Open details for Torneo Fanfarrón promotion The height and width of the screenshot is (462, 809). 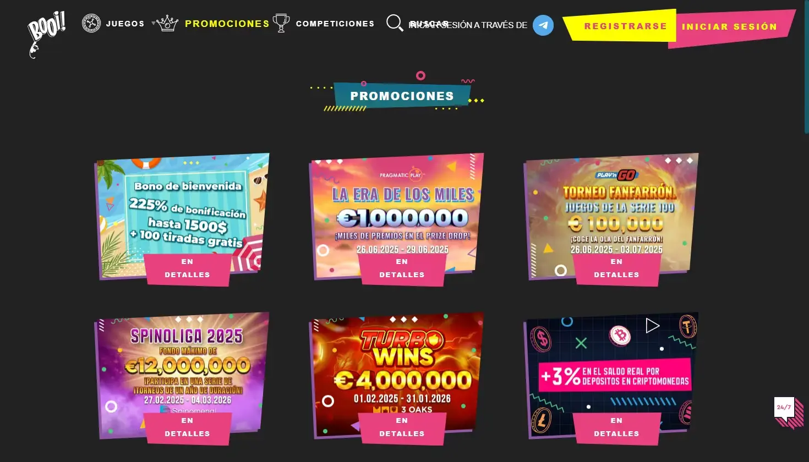(616, 269)
